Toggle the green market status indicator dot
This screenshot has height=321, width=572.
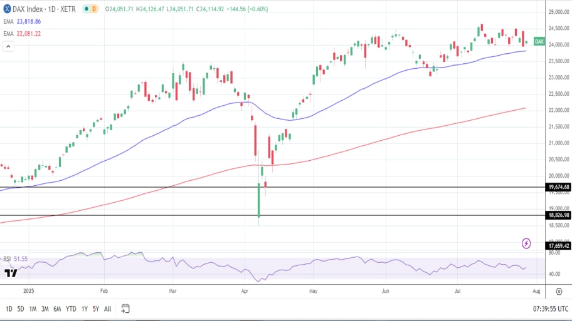[x=87, y=9]
